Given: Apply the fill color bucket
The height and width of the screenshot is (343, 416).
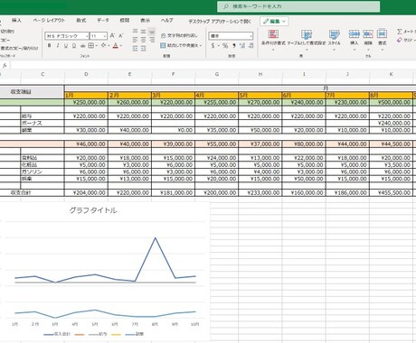Looking at the screenshot, I should click(x=104, y=45).
